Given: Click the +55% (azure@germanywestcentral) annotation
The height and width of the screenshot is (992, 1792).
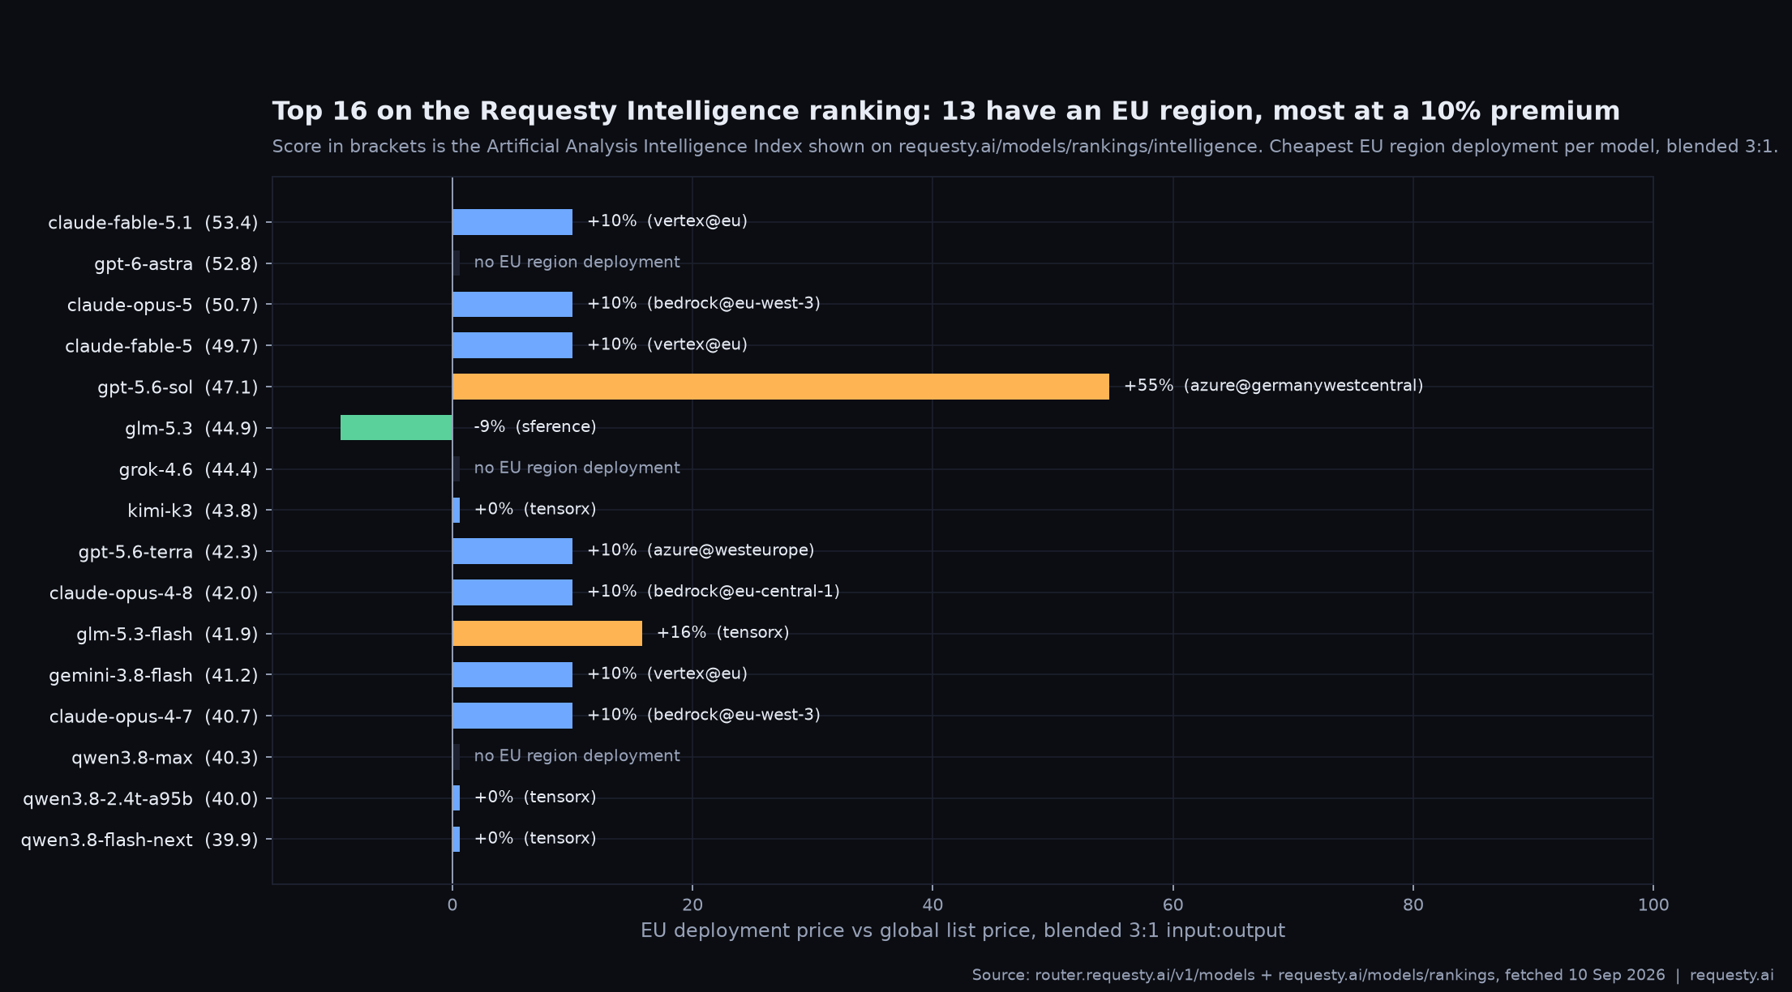Looking at the screenshot, I should coord(1273,386).
